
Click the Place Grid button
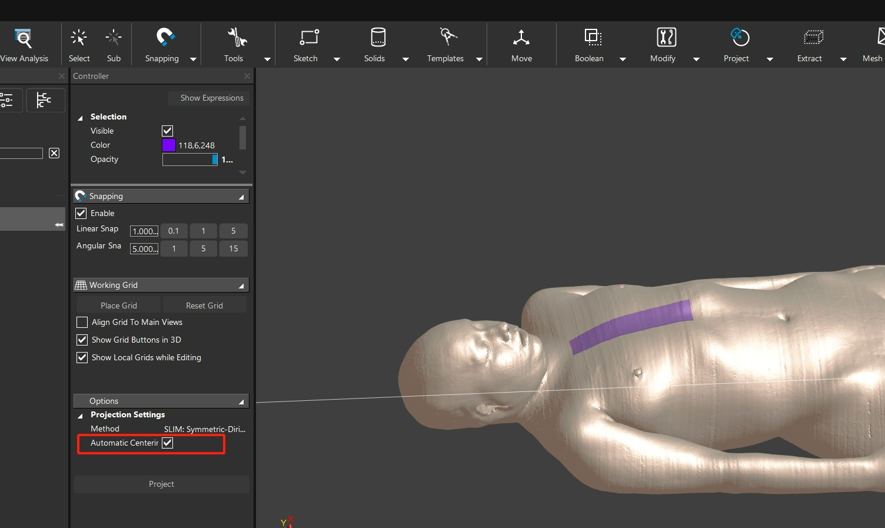pos(118,305)
